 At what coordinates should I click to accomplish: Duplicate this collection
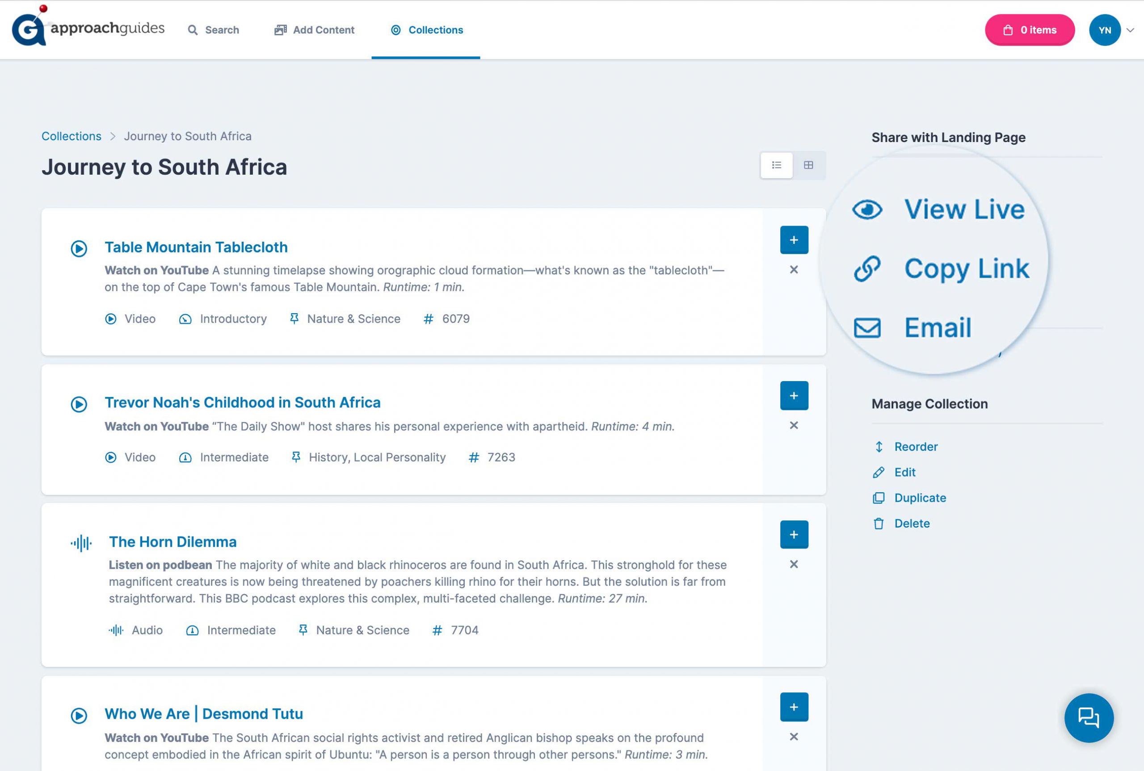click(920, 498)
